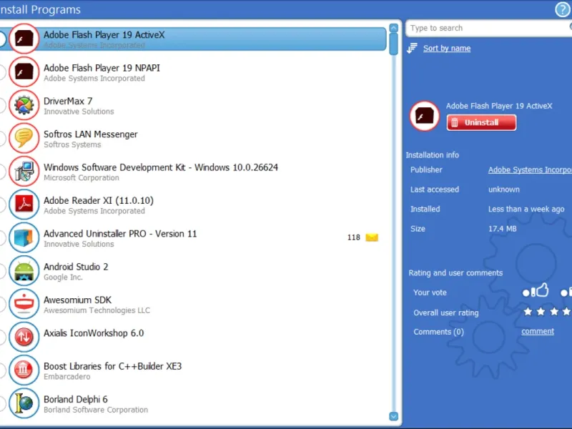The height and width of the screenshot is (429, 572).
Task: Select Advanced Uninstaller PRO - Version 11 name
Action: 120,234
